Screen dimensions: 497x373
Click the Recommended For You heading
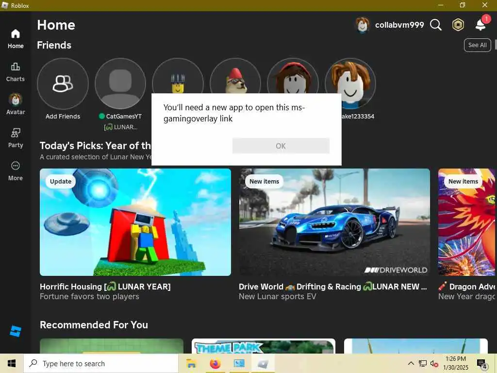(94, 325)
